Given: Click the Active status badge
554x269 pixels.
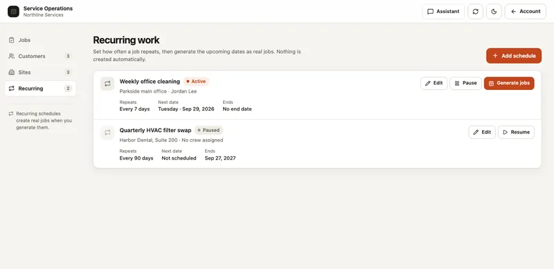Looking at the screenshot, I should (x=196, y=82).
